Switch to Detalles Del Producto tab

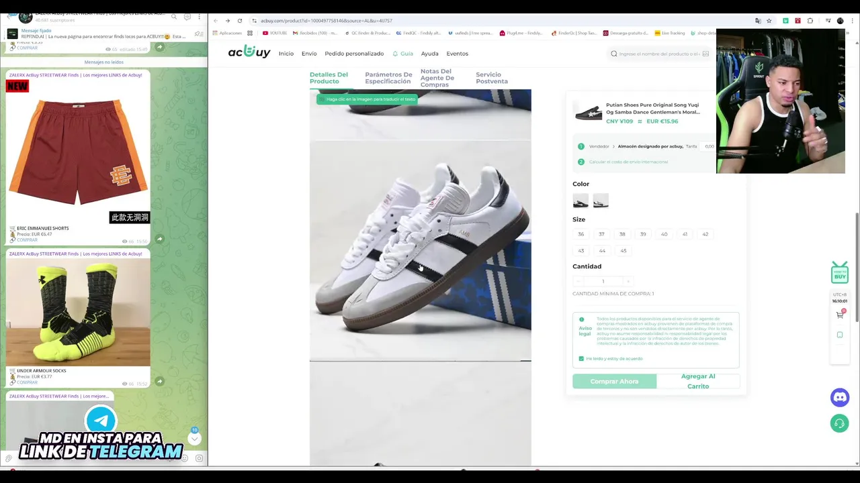tap(329, 78)
